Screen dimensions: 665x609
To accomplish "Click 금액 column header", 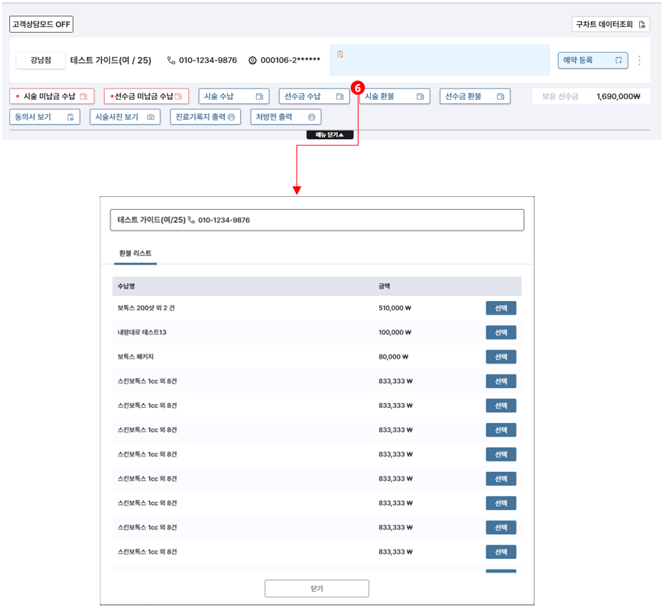I will [x=384, y=286].
